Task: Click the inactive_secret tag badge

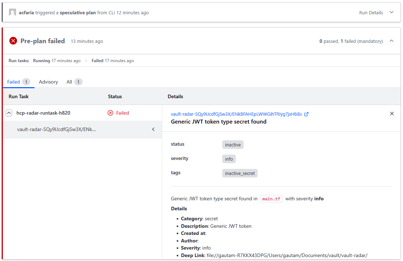Action: tap(240, 173)
